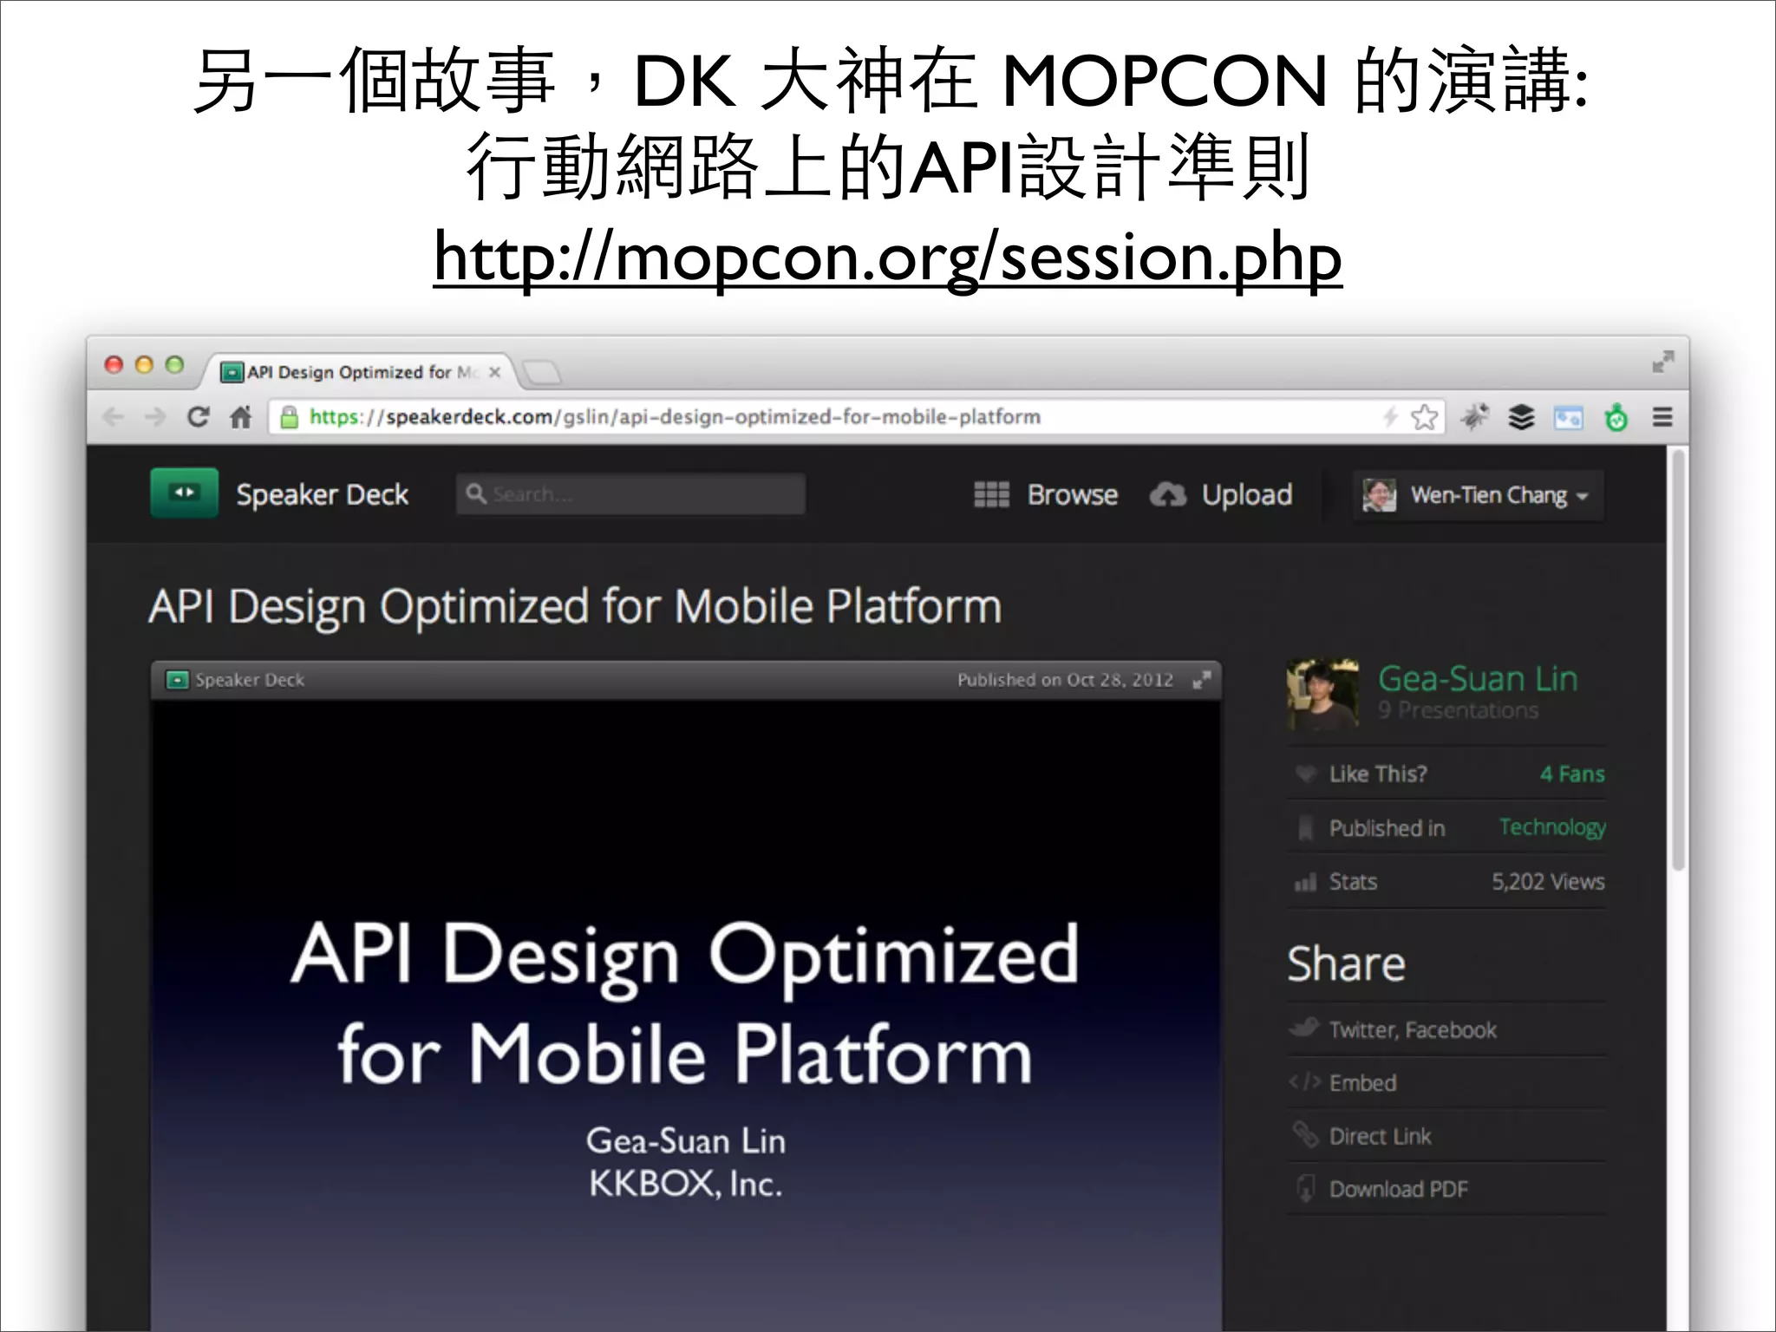Click the 5,202 Views text

(1548, 882)
